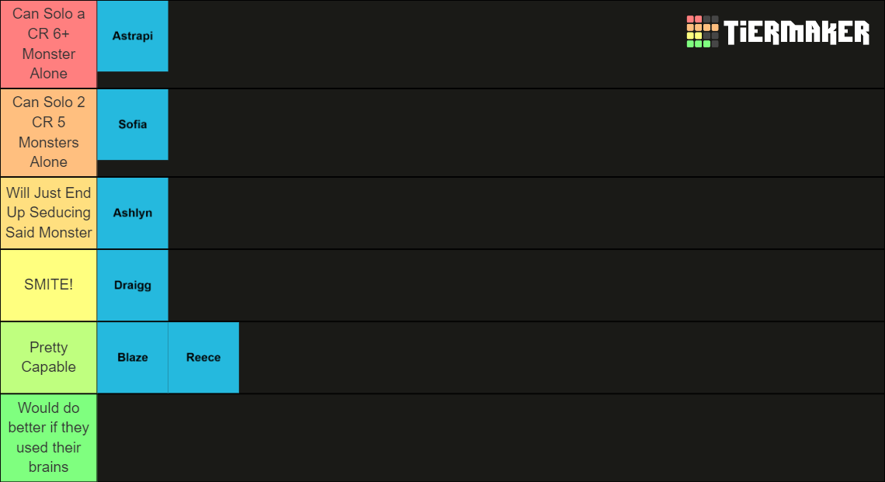
Task: Click empty area of the SMITE! tier row
Action: [526, 285]
